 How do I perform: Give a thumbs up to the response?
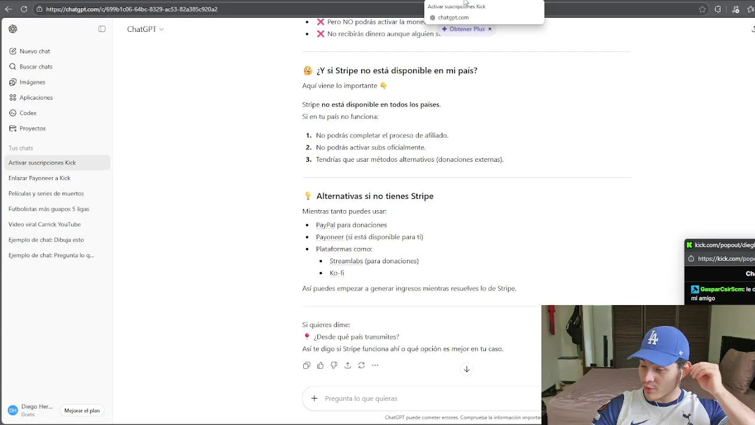pos(320,365)
